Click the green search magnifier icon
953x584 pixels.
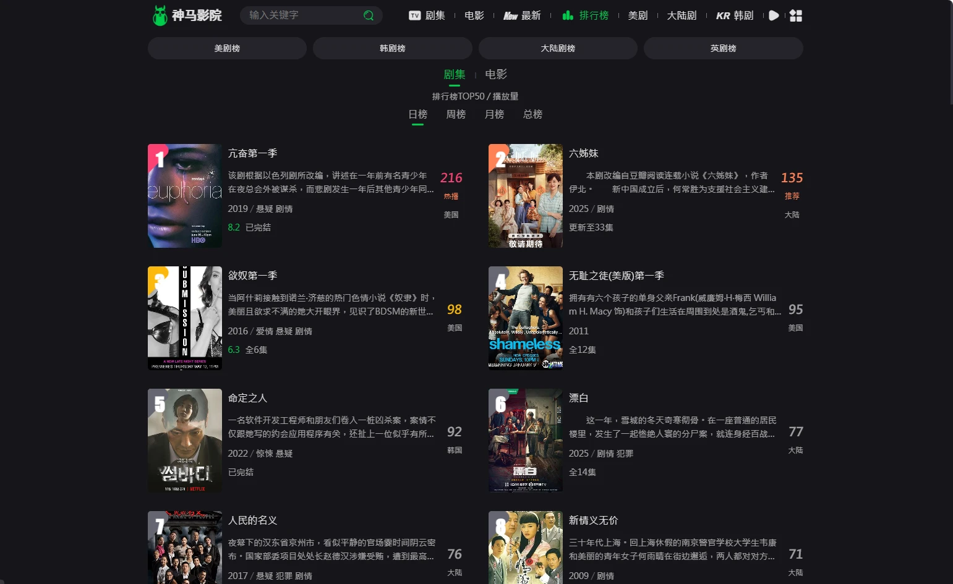(369, 15)
